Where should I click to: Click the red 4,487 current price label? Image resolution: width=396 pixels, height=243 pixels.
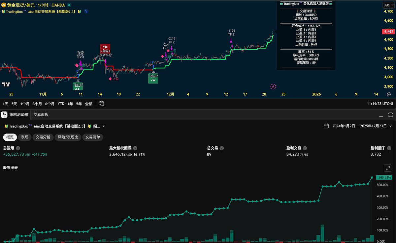(x=388, y=32)
